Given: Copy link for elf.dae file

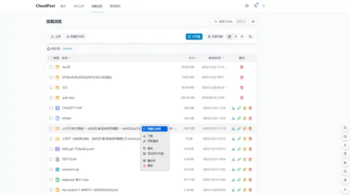Looking at the screenshot, I should (x=239, y=118).
